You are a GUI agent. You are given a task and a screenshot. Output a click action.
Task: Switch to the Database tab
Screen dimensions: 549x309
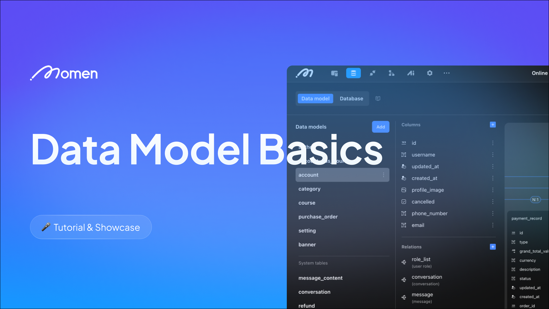click(x=351, y=98)
